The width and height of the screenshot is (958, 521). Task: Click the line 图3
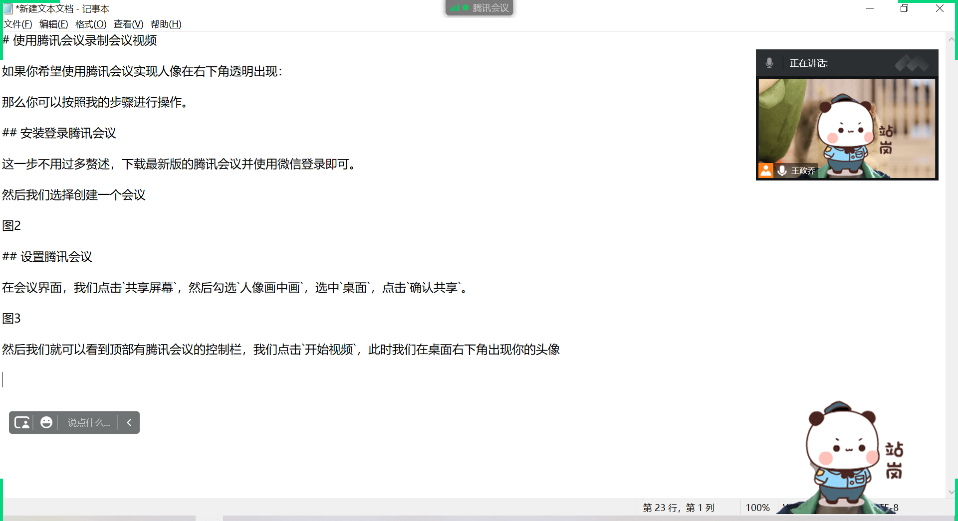(x=11, y=319)
